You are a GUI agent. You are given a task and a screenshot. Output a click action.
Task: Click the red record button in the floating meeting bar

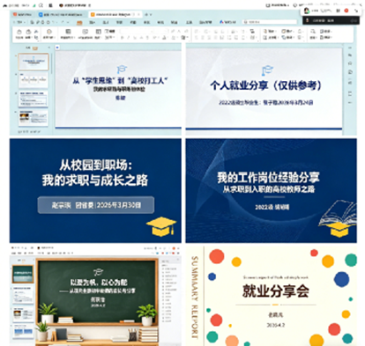pos(346,11)
